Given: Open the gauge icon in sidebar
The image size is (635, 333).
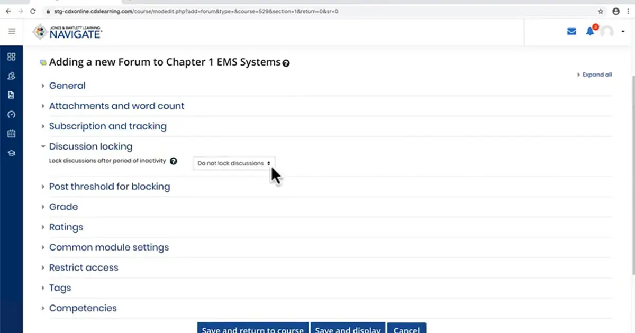Looking at the screenshot, I should tap(11, 115).
